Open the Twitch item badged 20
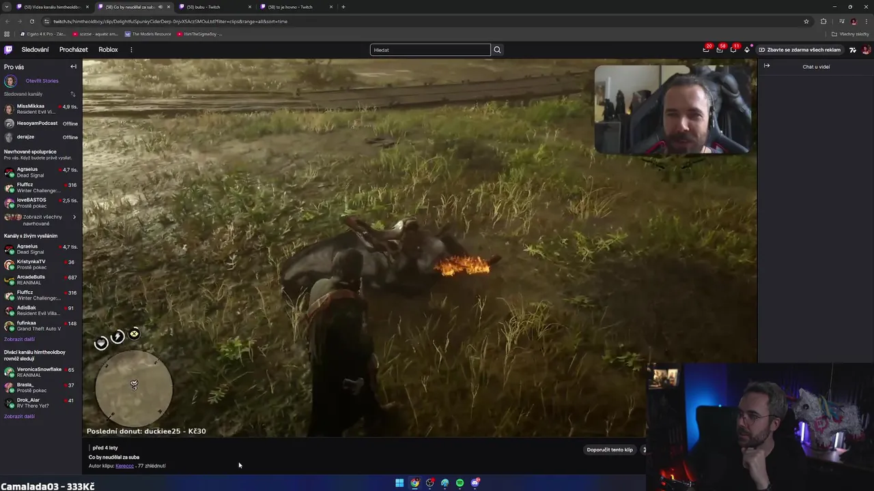 (706, 49)
